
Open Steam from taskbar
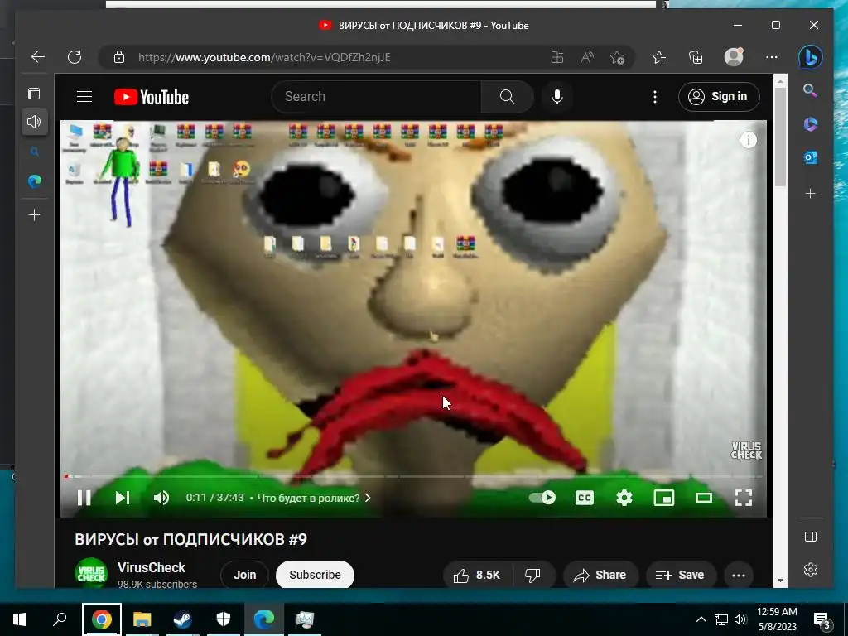[182, 619]
